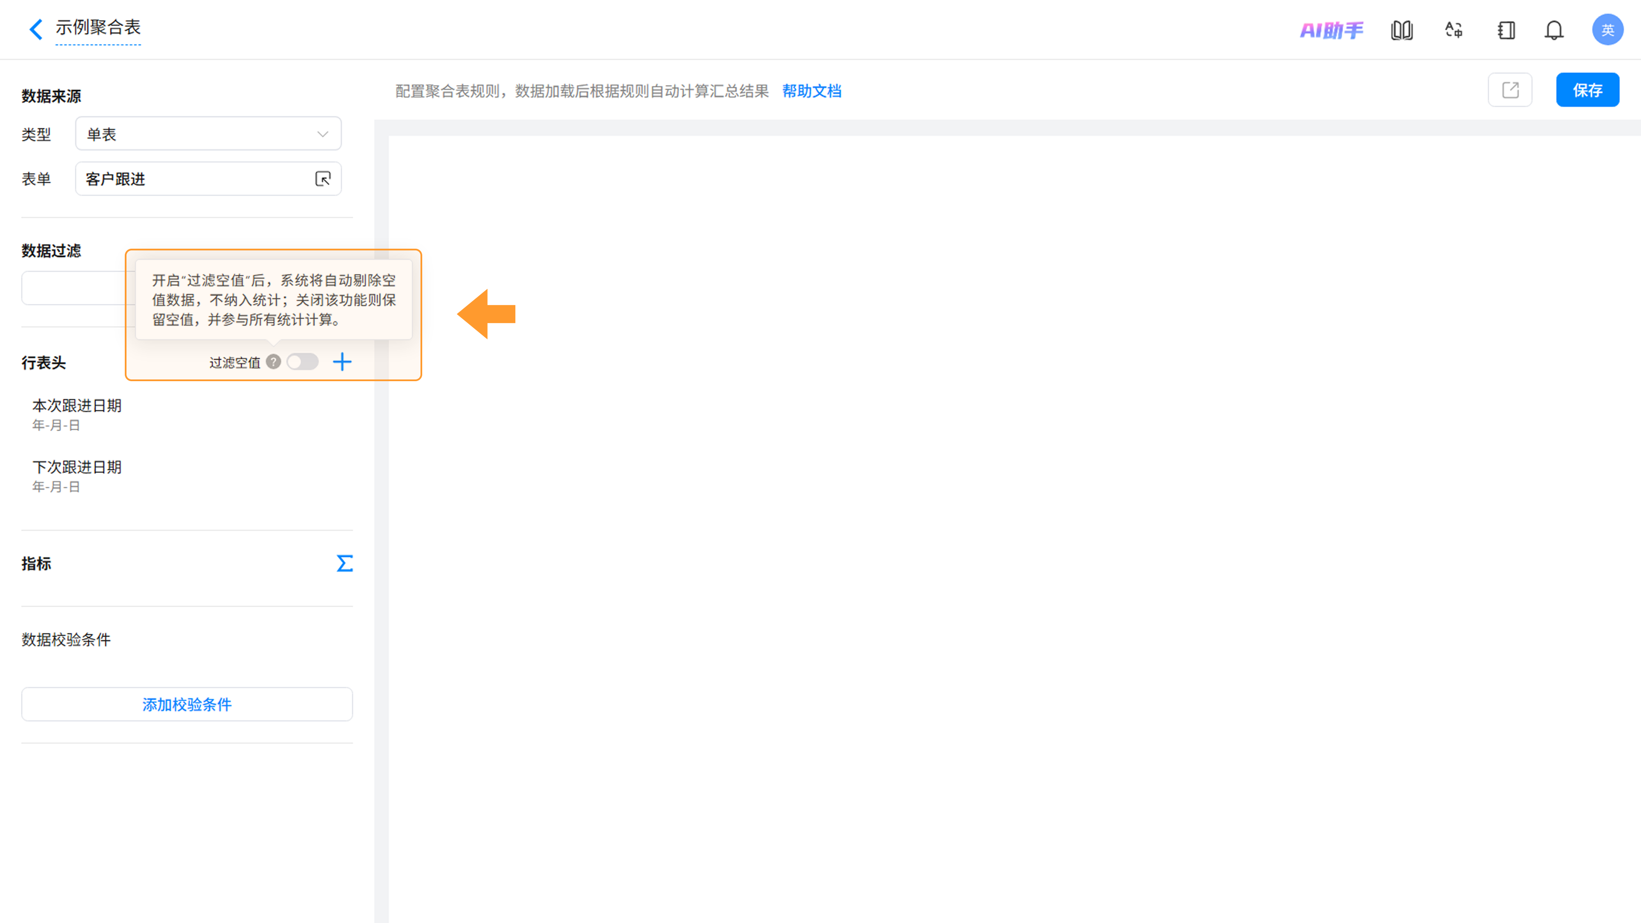Click the language translation icon
The image size is (1641, 923).
pyautogui.click(x=1454, y=30)
